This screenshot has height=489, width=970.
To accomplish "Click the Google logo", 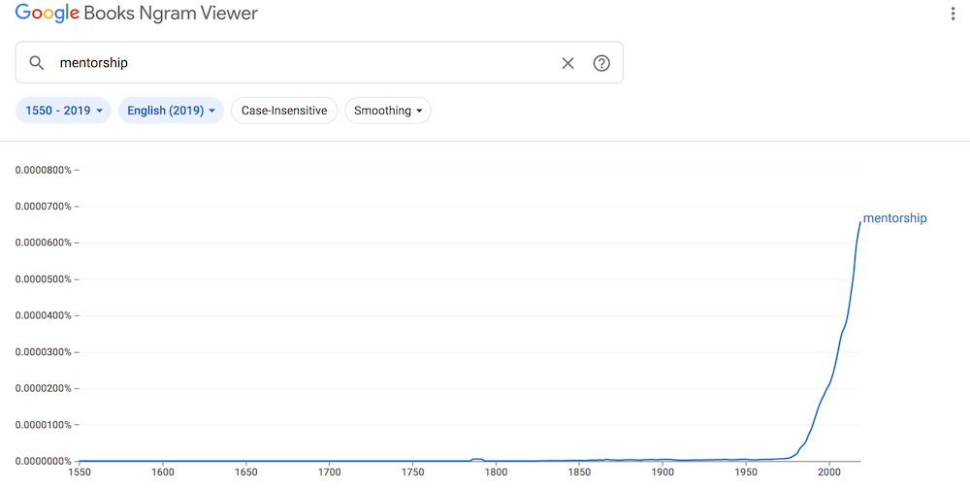I will click(x=47, y=13).
